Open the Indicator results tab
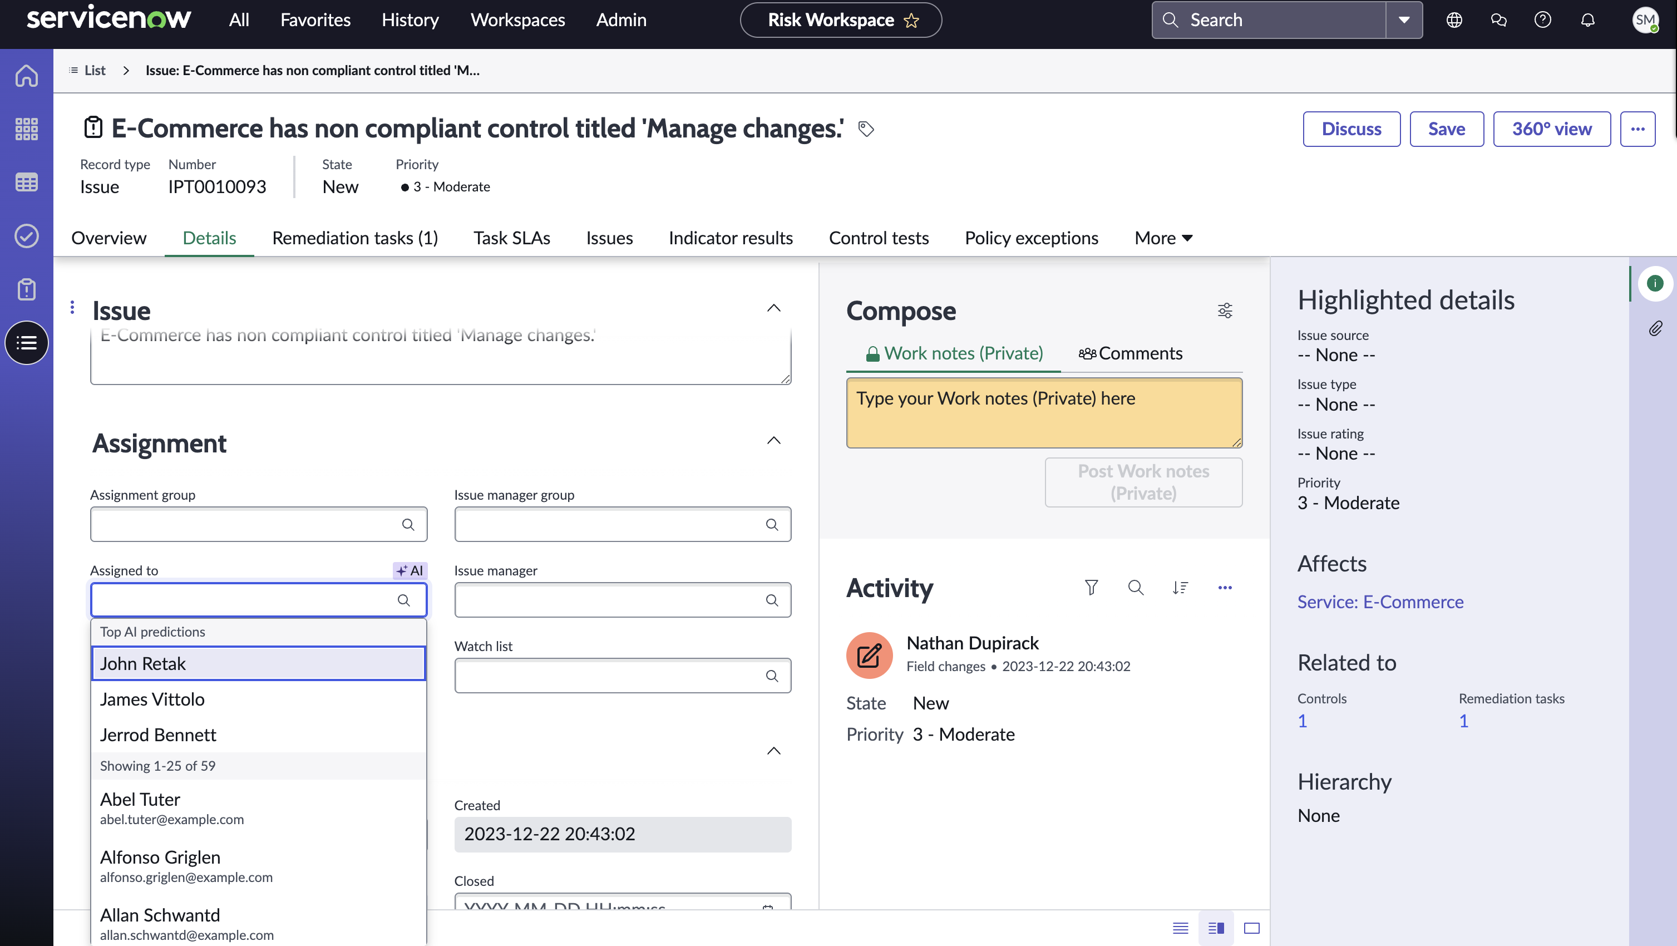The width and height of the screenshot is (1677, 946). pyautogui.click(x=731, y=238)
